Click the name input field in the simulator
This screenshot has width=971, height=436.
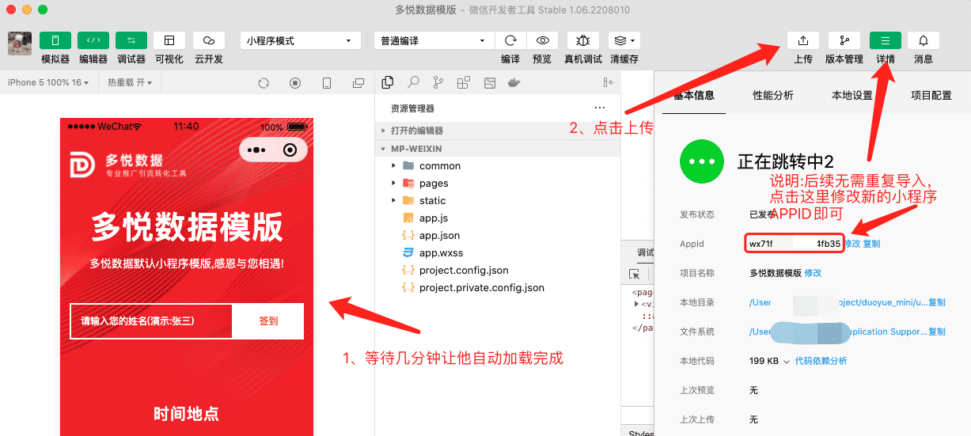pos(151,321)
